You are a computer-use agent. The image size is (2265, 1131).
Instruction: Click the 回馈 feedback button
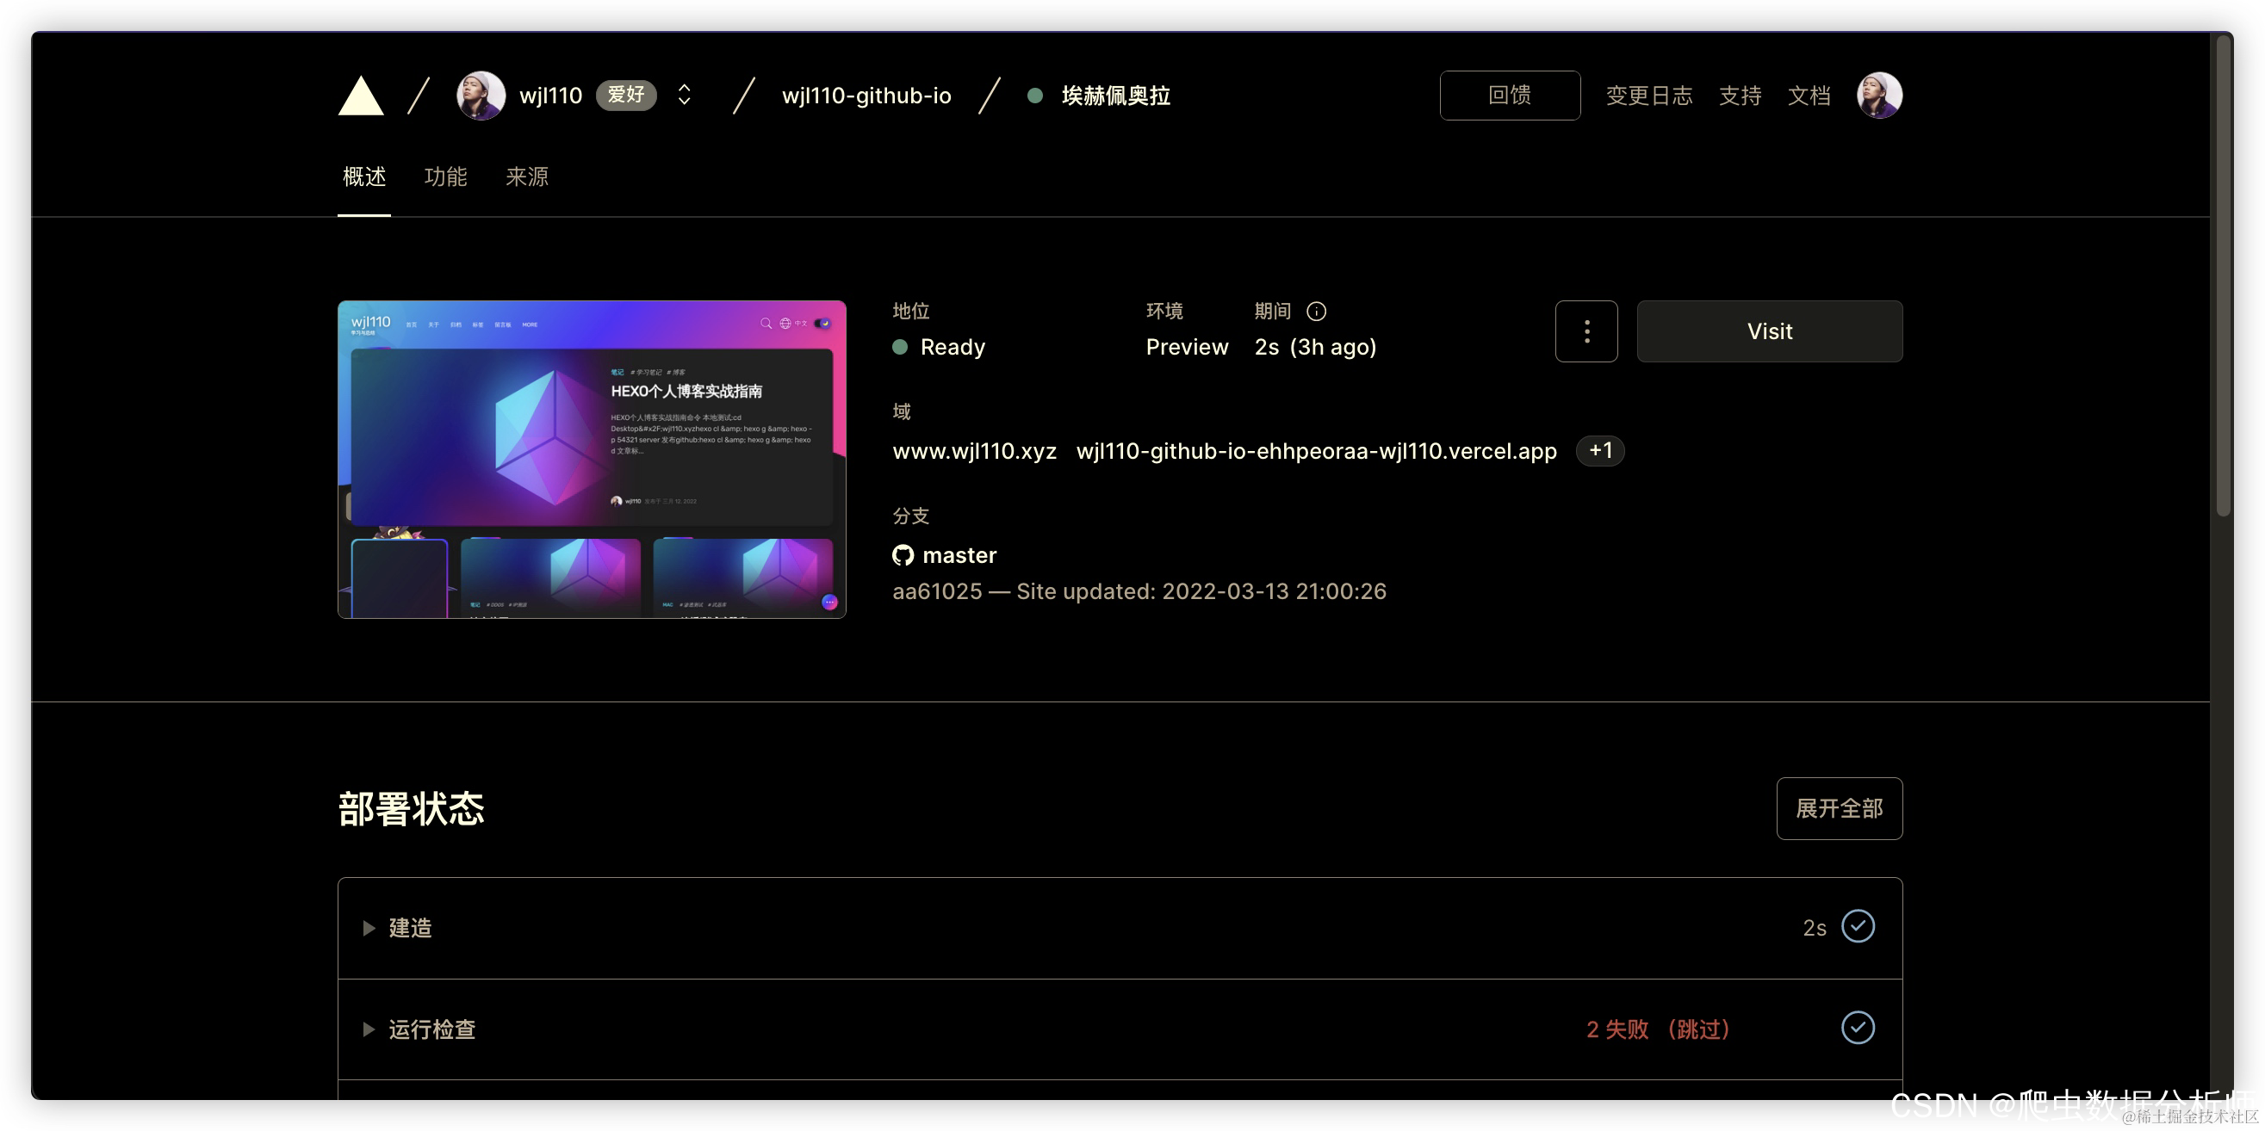click(x=1509, y=95)
